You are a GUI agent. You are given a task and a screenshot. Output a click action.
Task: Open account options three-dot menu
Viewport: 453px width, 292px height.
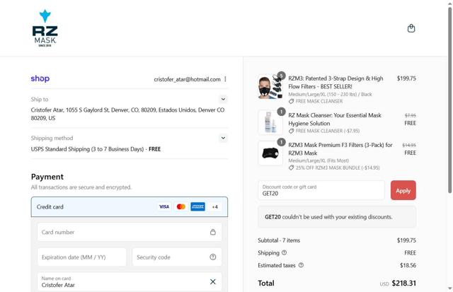(225, 79)
